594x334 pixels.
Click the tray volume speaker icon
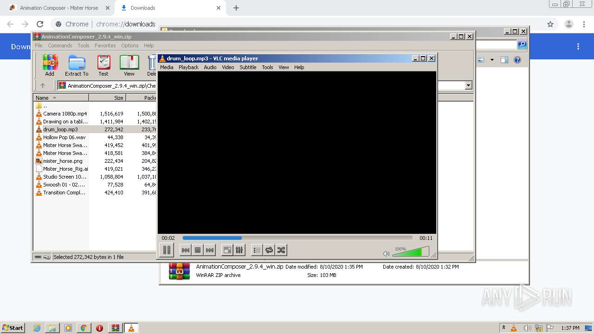pyautogui.click(x=527, y=328)
